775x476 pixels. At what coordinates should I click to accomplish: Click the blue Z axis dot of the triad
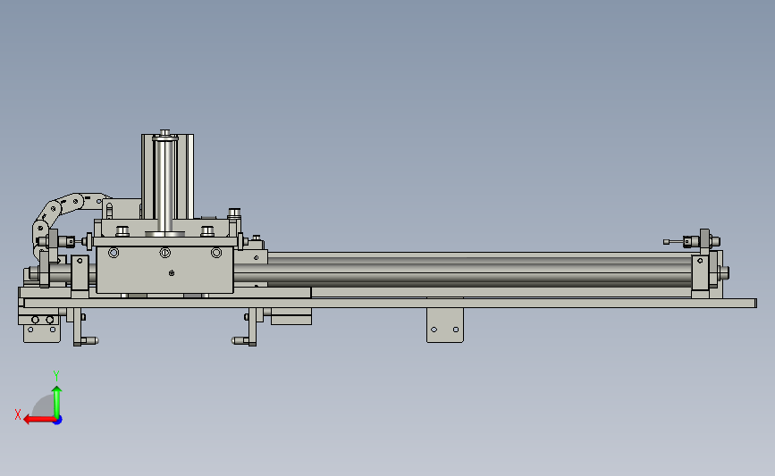tap(58, 421)
